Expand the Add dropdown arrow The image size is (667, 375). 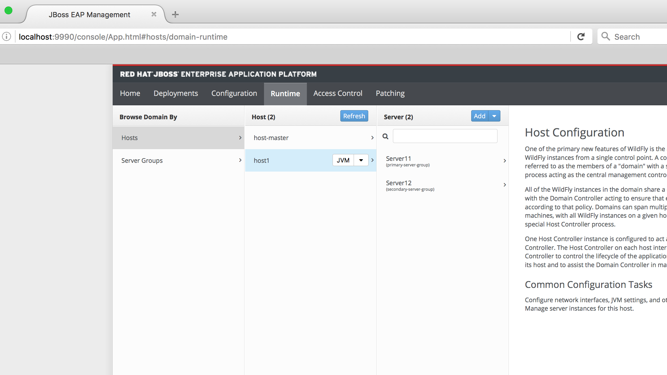click(494, 116)
